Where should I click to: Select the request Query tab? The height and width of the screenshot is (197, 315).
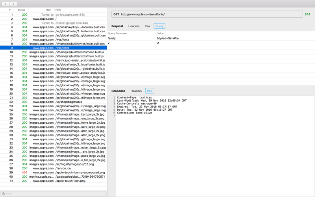coord(159,26)
